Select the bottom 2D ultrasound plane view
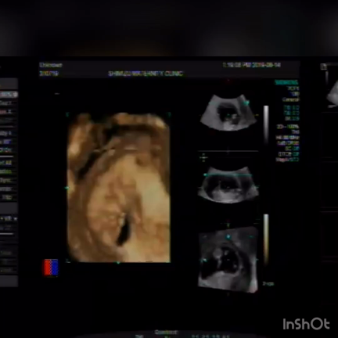 [x=228, y=260]
